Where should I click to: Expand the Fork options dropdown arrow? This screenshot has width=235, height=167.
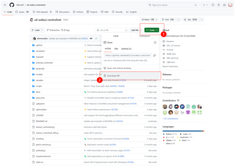pyautogui.click(x=178, y=19)
